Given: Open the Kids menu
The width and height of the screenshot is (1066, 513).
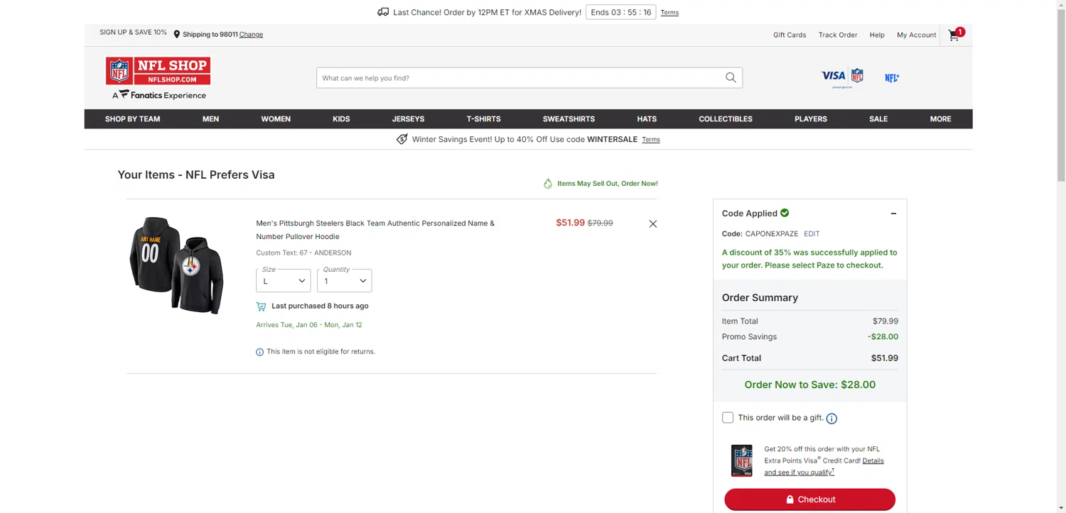Looking at the screenshot, I should (x=341, y=119).
